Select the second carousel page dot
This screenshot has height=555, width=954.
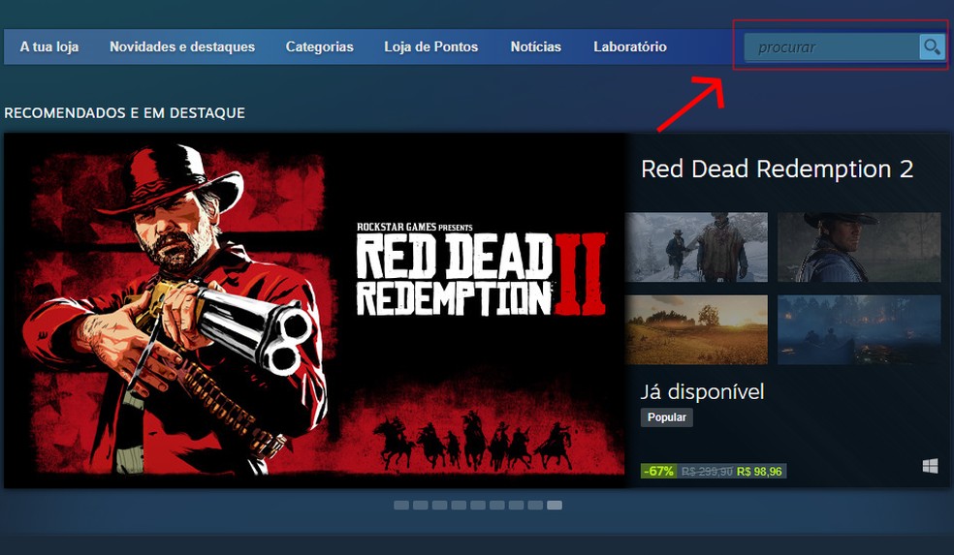421,506
